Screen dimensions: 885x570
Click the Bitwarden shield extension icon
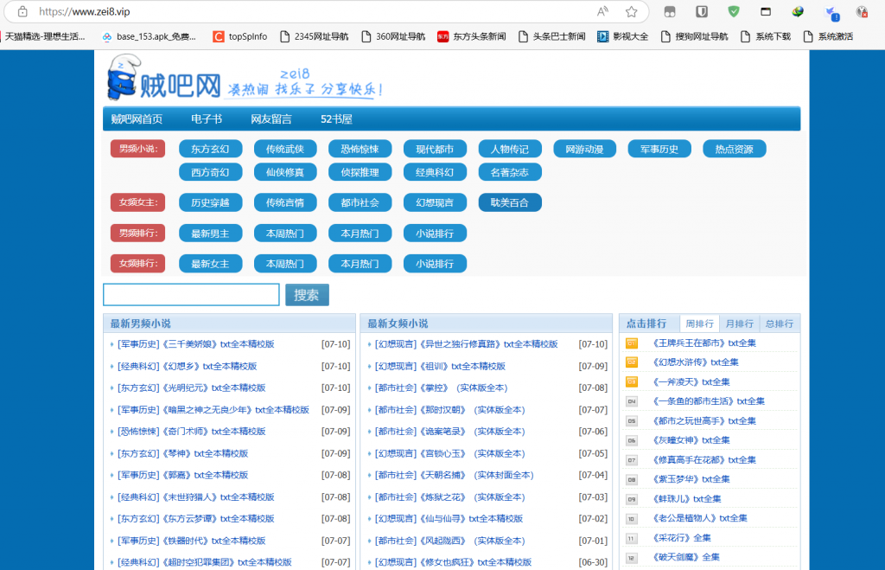pos(702,11)
